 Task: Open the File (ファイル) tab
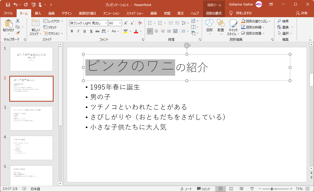8,13
